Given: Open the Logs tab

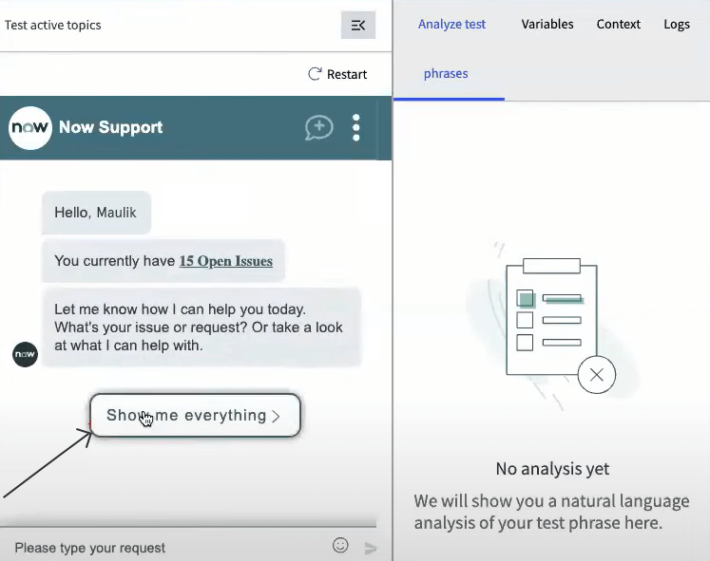Looking at the screenshot, I should coord(677,25).
